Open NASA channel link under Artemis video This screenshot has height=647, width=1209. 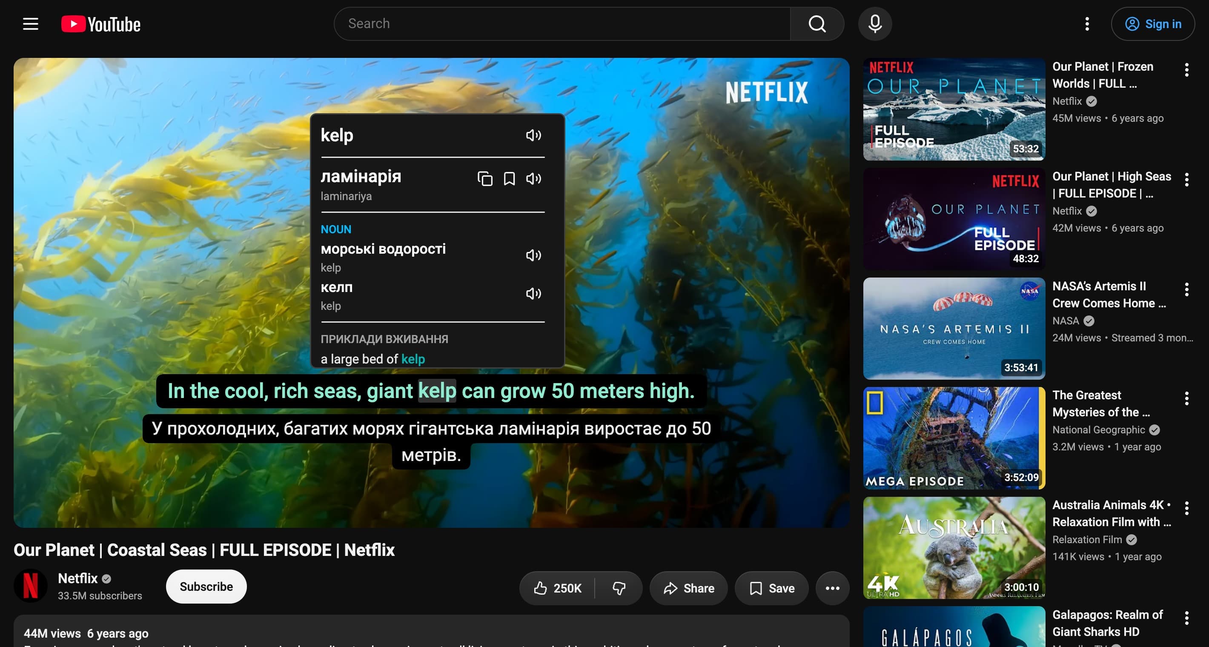click(x=1066, y=321)
